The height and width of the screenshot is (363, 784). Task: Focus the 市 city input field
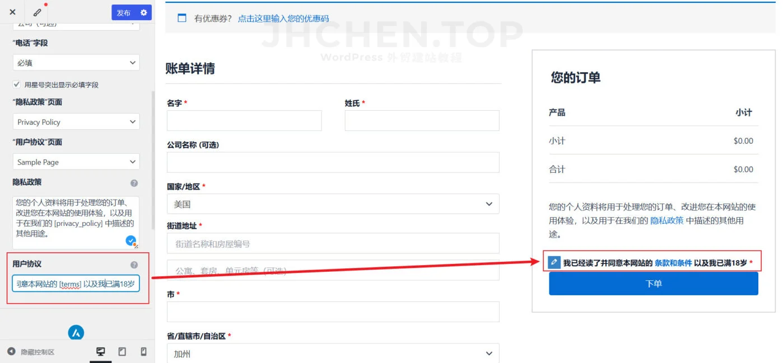(x=333, y=312)
